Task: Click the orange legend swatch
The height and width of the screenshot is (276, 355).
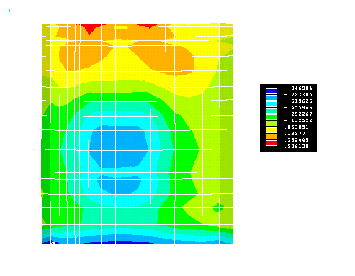Action: [x=271, y=137]
